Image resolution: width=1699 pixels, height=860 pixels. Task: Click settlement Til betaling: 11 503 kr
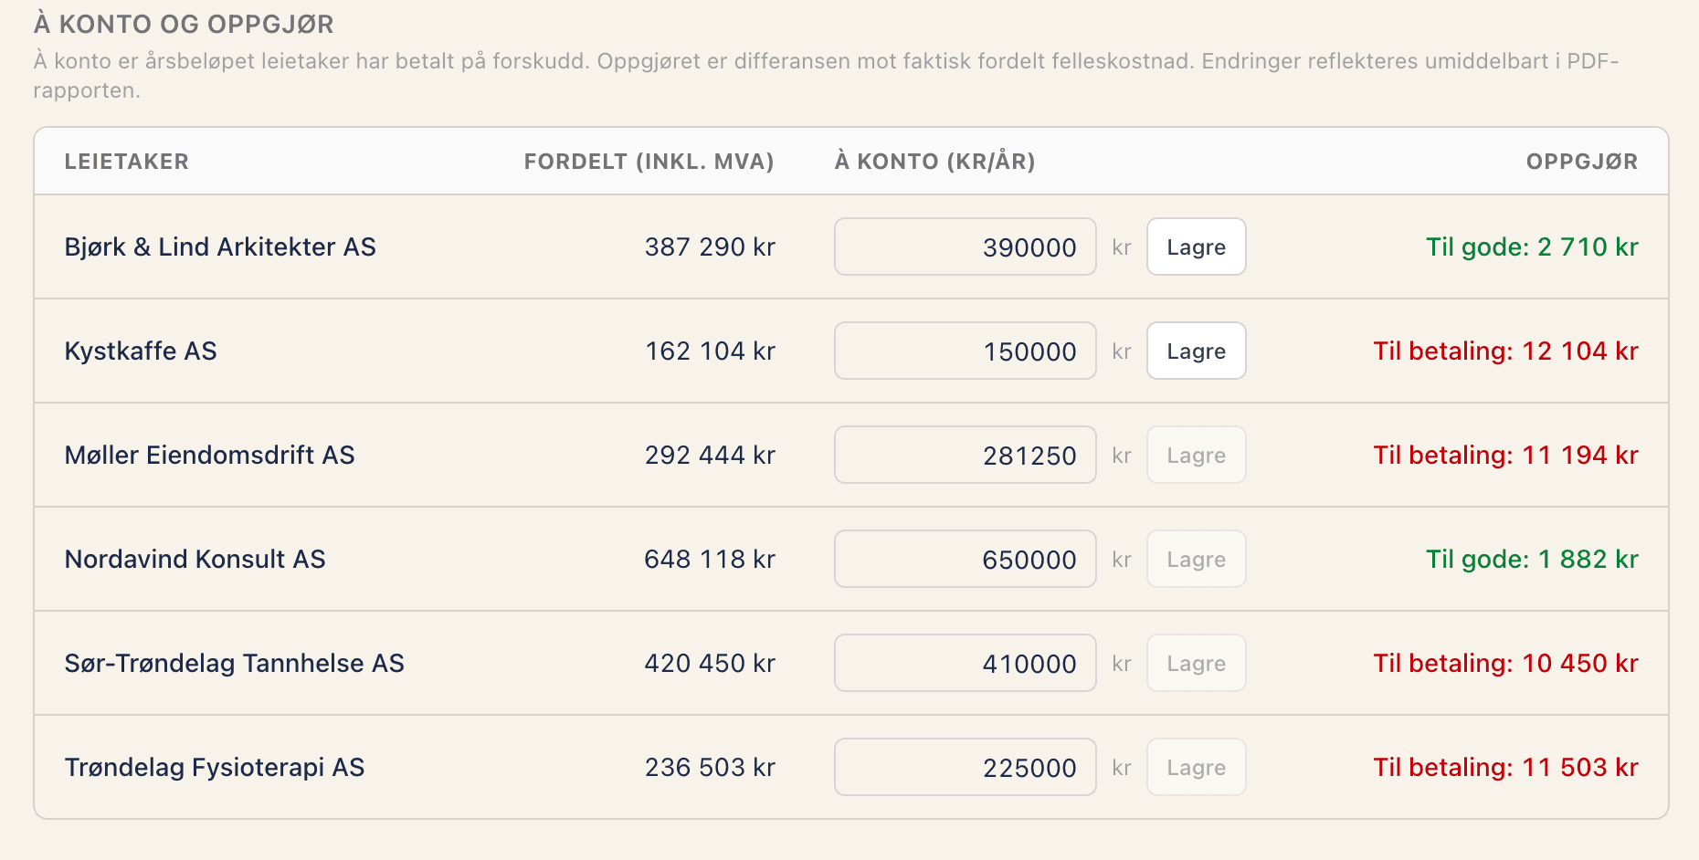tap(1505, 767)
